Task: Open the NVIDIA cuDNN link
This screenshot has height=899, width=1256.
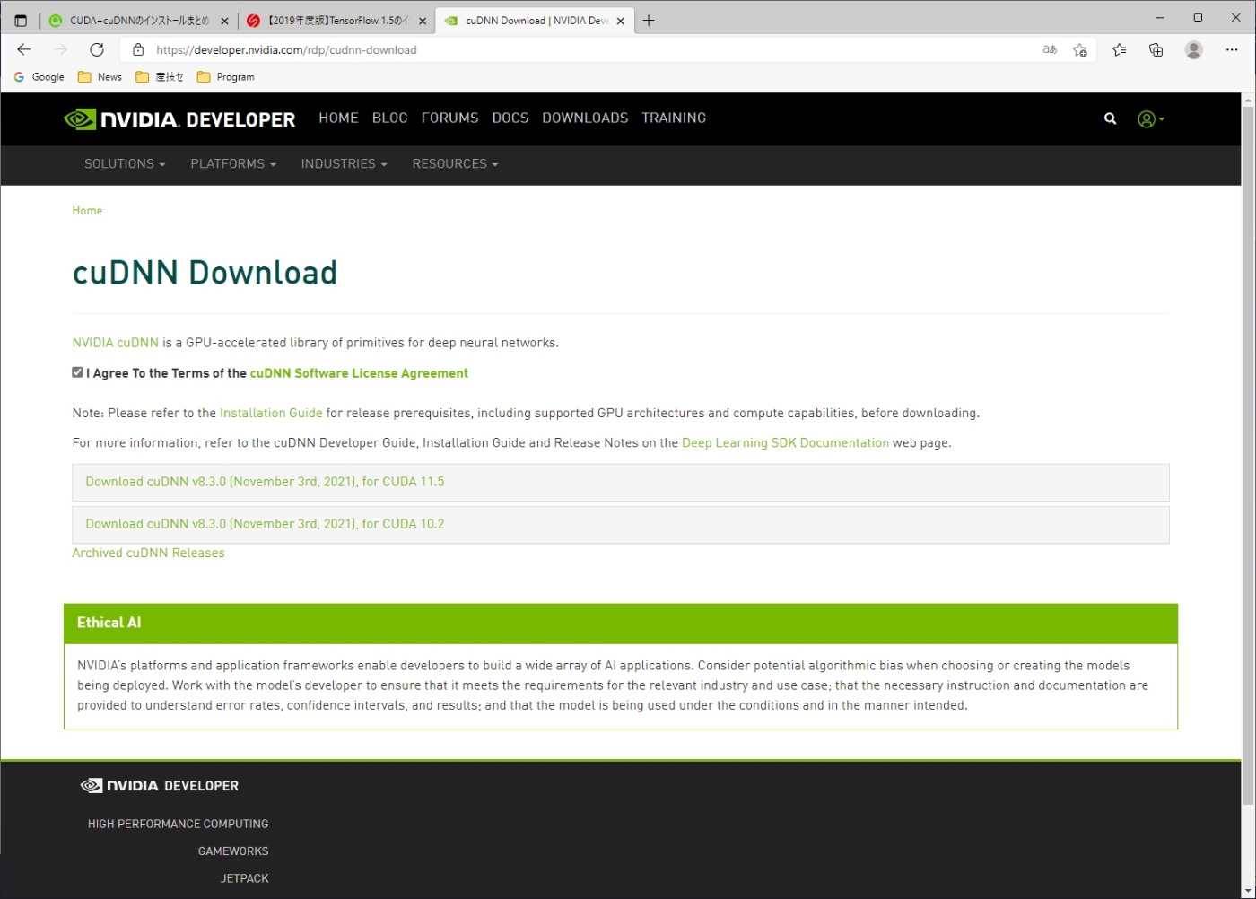Action: coord(116,343)
